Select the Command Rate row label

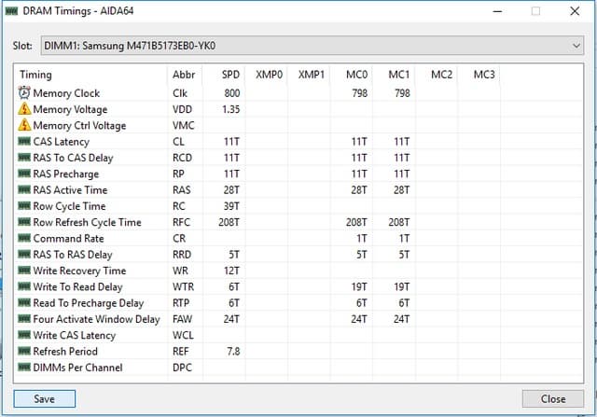click(68, 239)
